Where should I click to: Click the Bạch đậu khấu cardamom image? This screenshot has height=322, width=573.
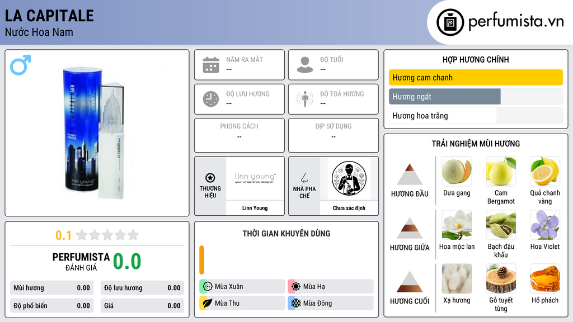pos(501,225)
